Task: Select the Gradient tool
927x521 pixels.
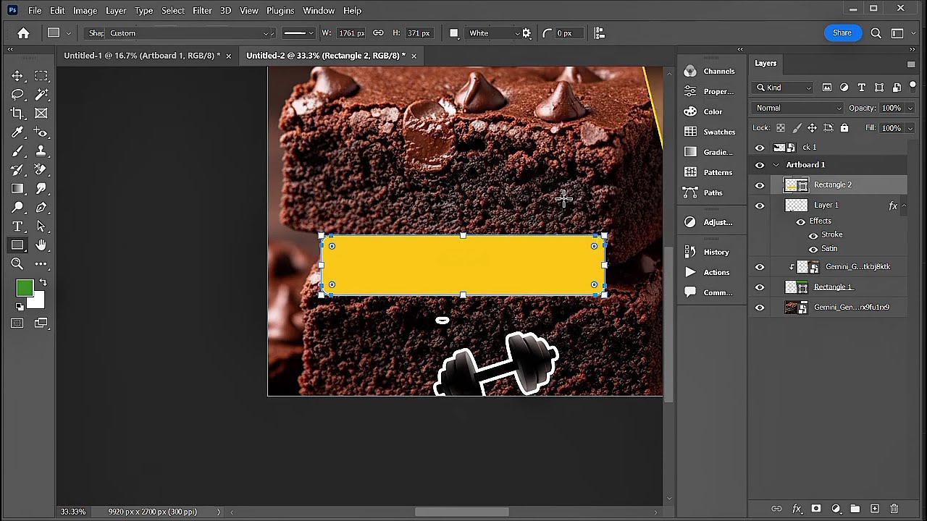Action: tap(17, 189)
